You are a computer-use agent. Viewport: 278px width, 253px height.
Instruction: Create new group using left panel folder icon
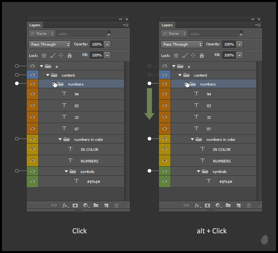96,205
